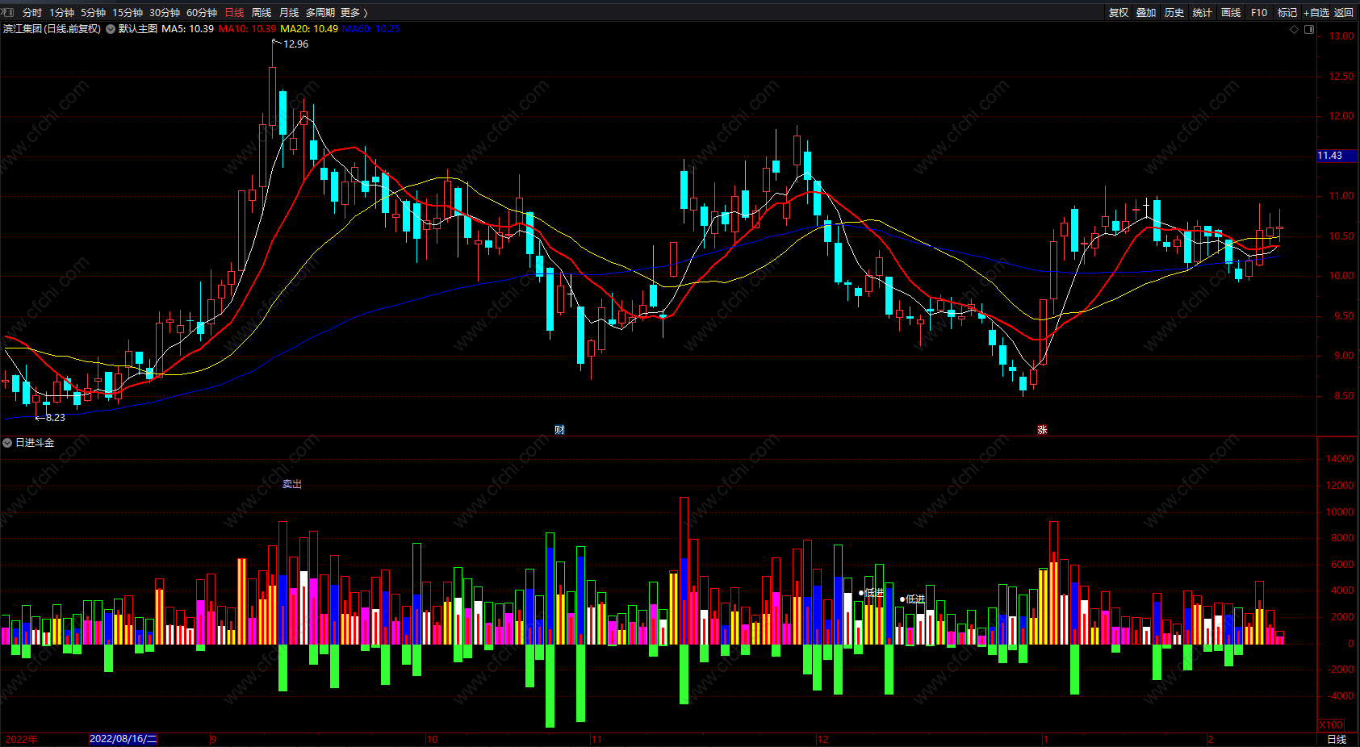This screenshot has width=1360, height=747.
Task: Select the 60分钟 period tab
Action: click(x=202, y=12)
